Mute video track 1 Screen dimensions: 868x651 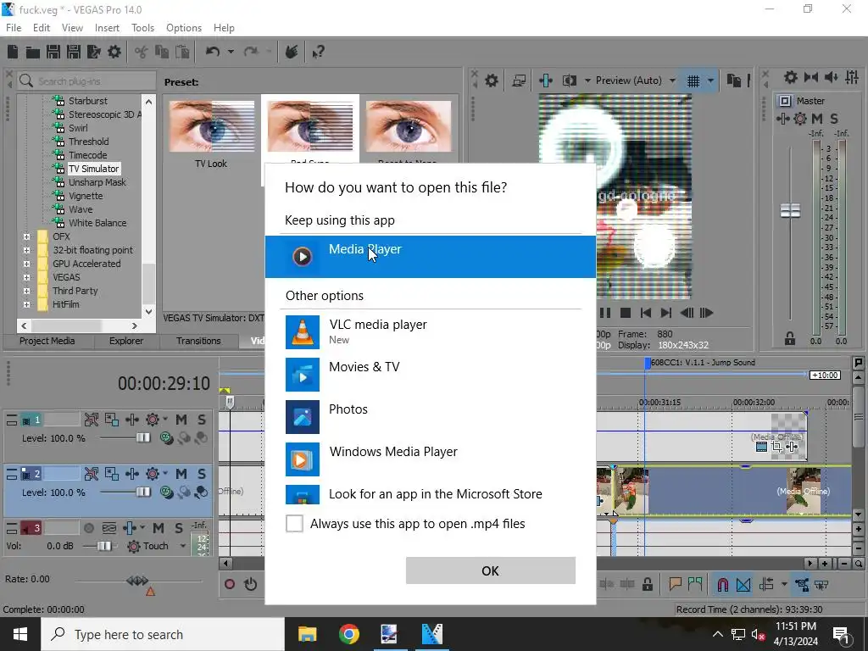(x=181, y=420)
